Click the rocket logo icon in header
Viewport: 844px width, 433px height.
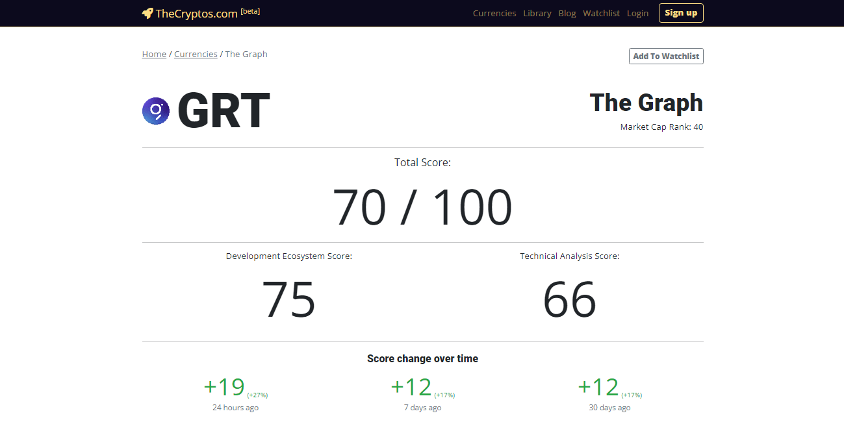[x=147, y=13]
